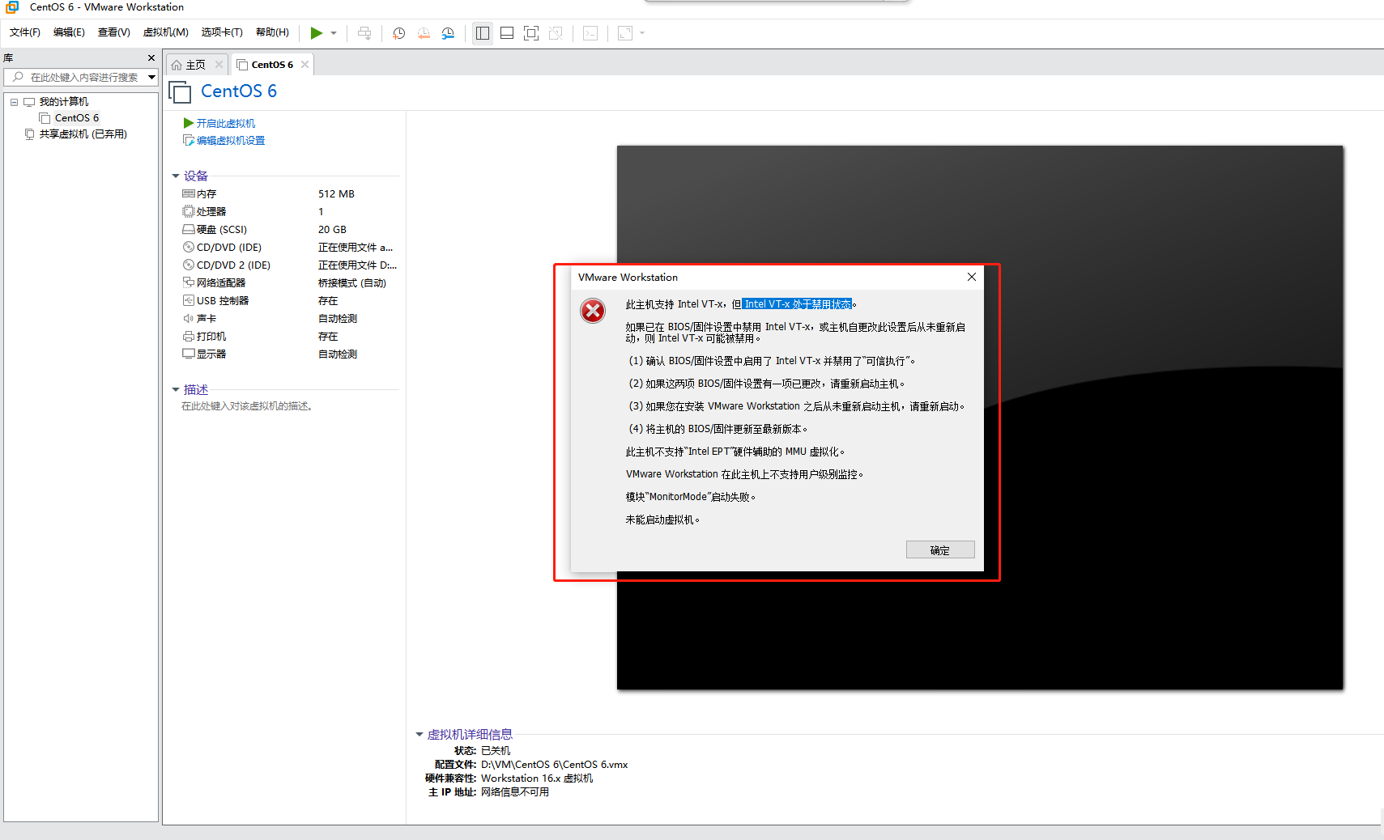This screenshot has width=1384, height=840.
Task: Click the description text field placeholder
Action: [x=248, y=406]
